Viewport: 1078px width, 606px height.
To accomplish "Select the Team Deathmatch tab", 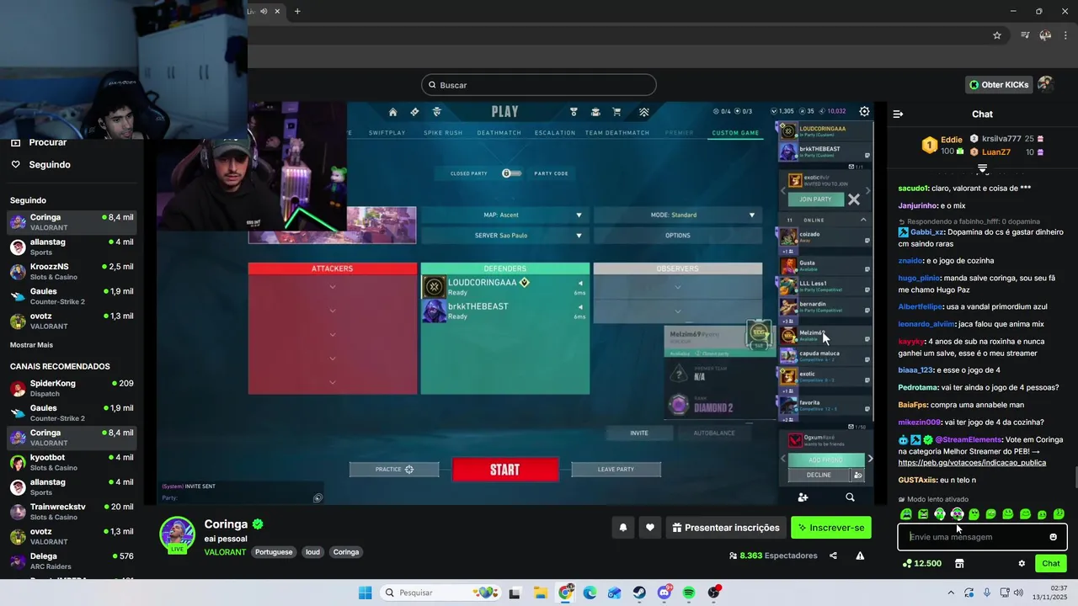I will coord(617,133).
